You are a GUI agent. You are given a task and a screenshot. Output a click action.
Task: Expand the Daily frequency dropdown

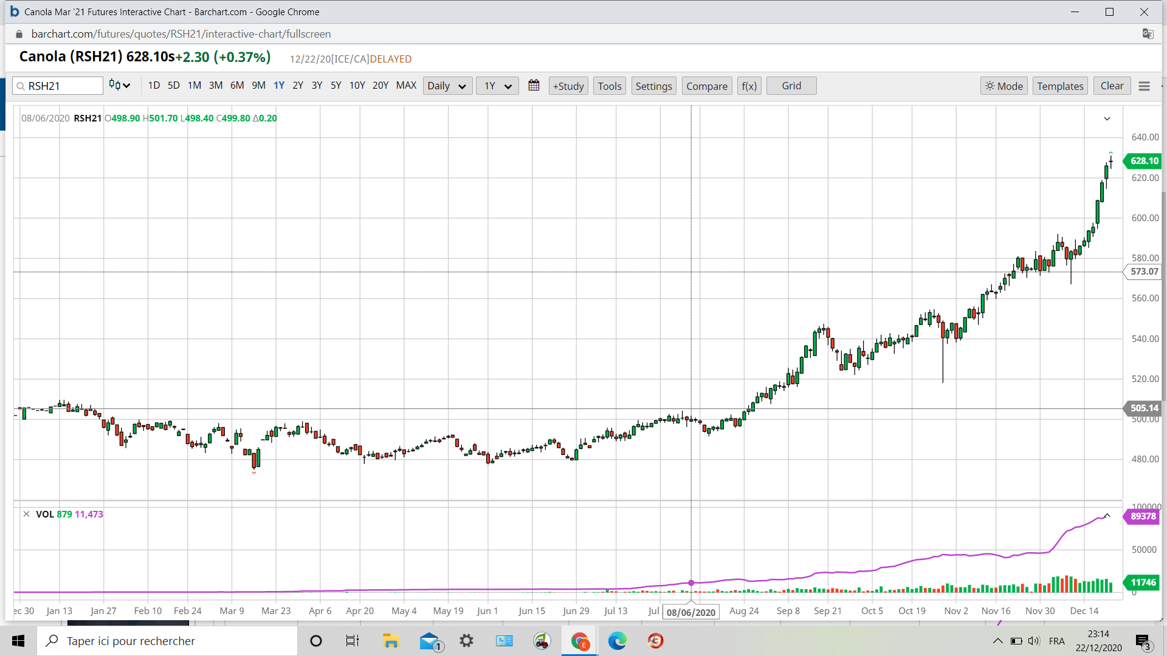coord(446,86)
